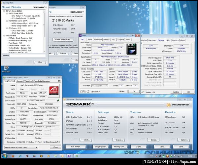Switch to the Validation tab in GPU-Z
Screen dimensions: 198x165
pyautogui.click(x=28, y=81)
